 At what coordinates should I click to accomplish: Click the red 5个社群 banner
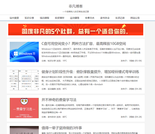(x=76, y=29)
